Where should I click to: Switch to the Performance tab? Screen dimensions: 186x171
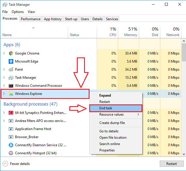[31, 19]
